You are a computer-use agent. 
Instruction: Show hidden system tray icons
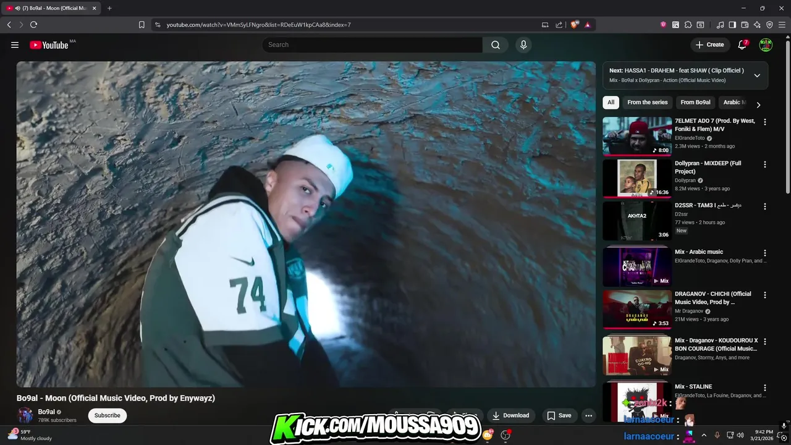pos(703,435)
